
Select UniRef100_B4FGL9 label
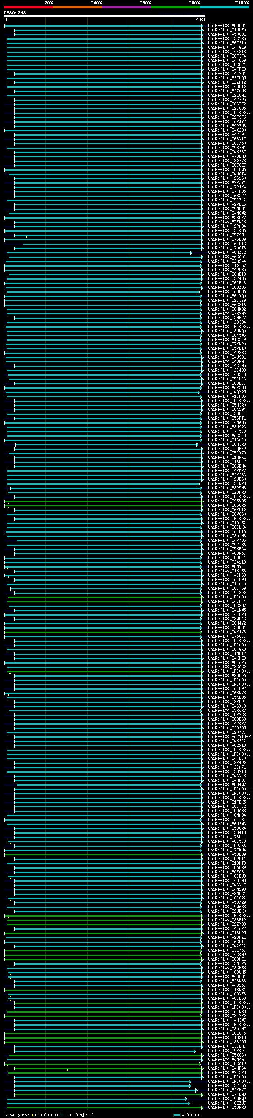pos(227,47)
